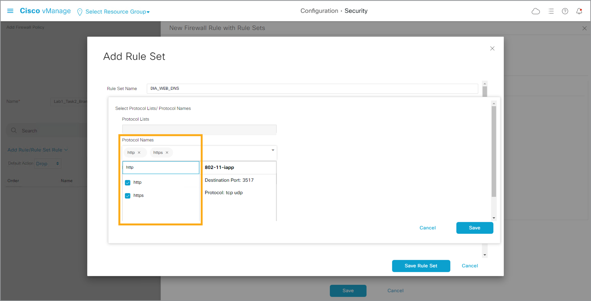Click the Name column header
This screenshot has width=591, height=301.
tap(67, 181)
